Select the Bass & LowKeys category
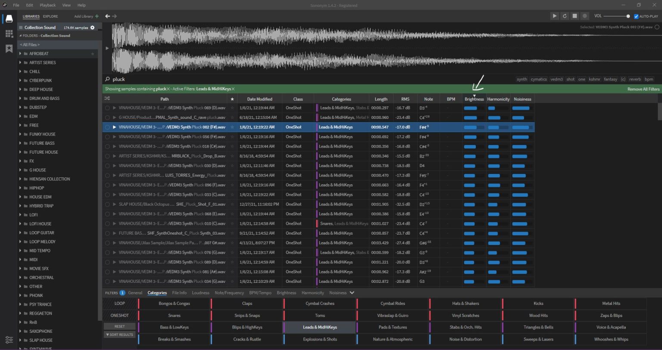Screen dimensions: 662x350 tap(174, 327)
